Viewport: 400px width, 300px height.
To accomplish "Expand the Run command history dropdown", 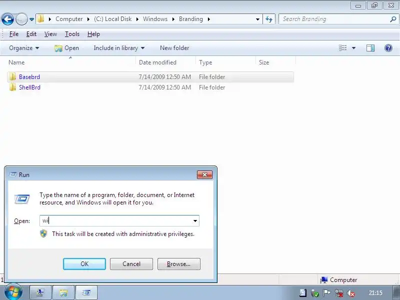I will 195,221.
